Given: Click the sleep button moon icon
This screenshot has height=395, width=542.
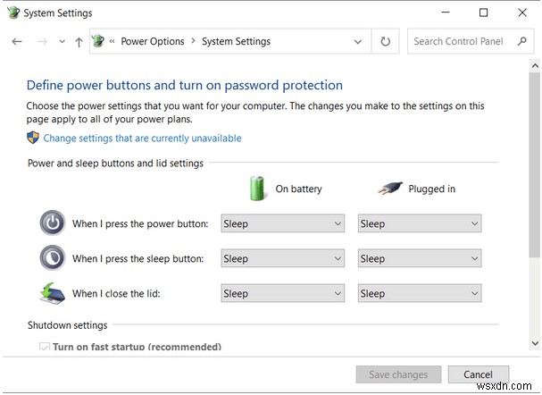Looking at the screenshot, I should (52, 257).
